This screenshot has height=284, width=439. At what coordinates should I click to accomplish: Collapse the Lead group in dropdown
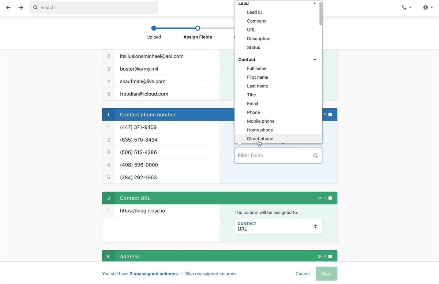coord(315,3)
